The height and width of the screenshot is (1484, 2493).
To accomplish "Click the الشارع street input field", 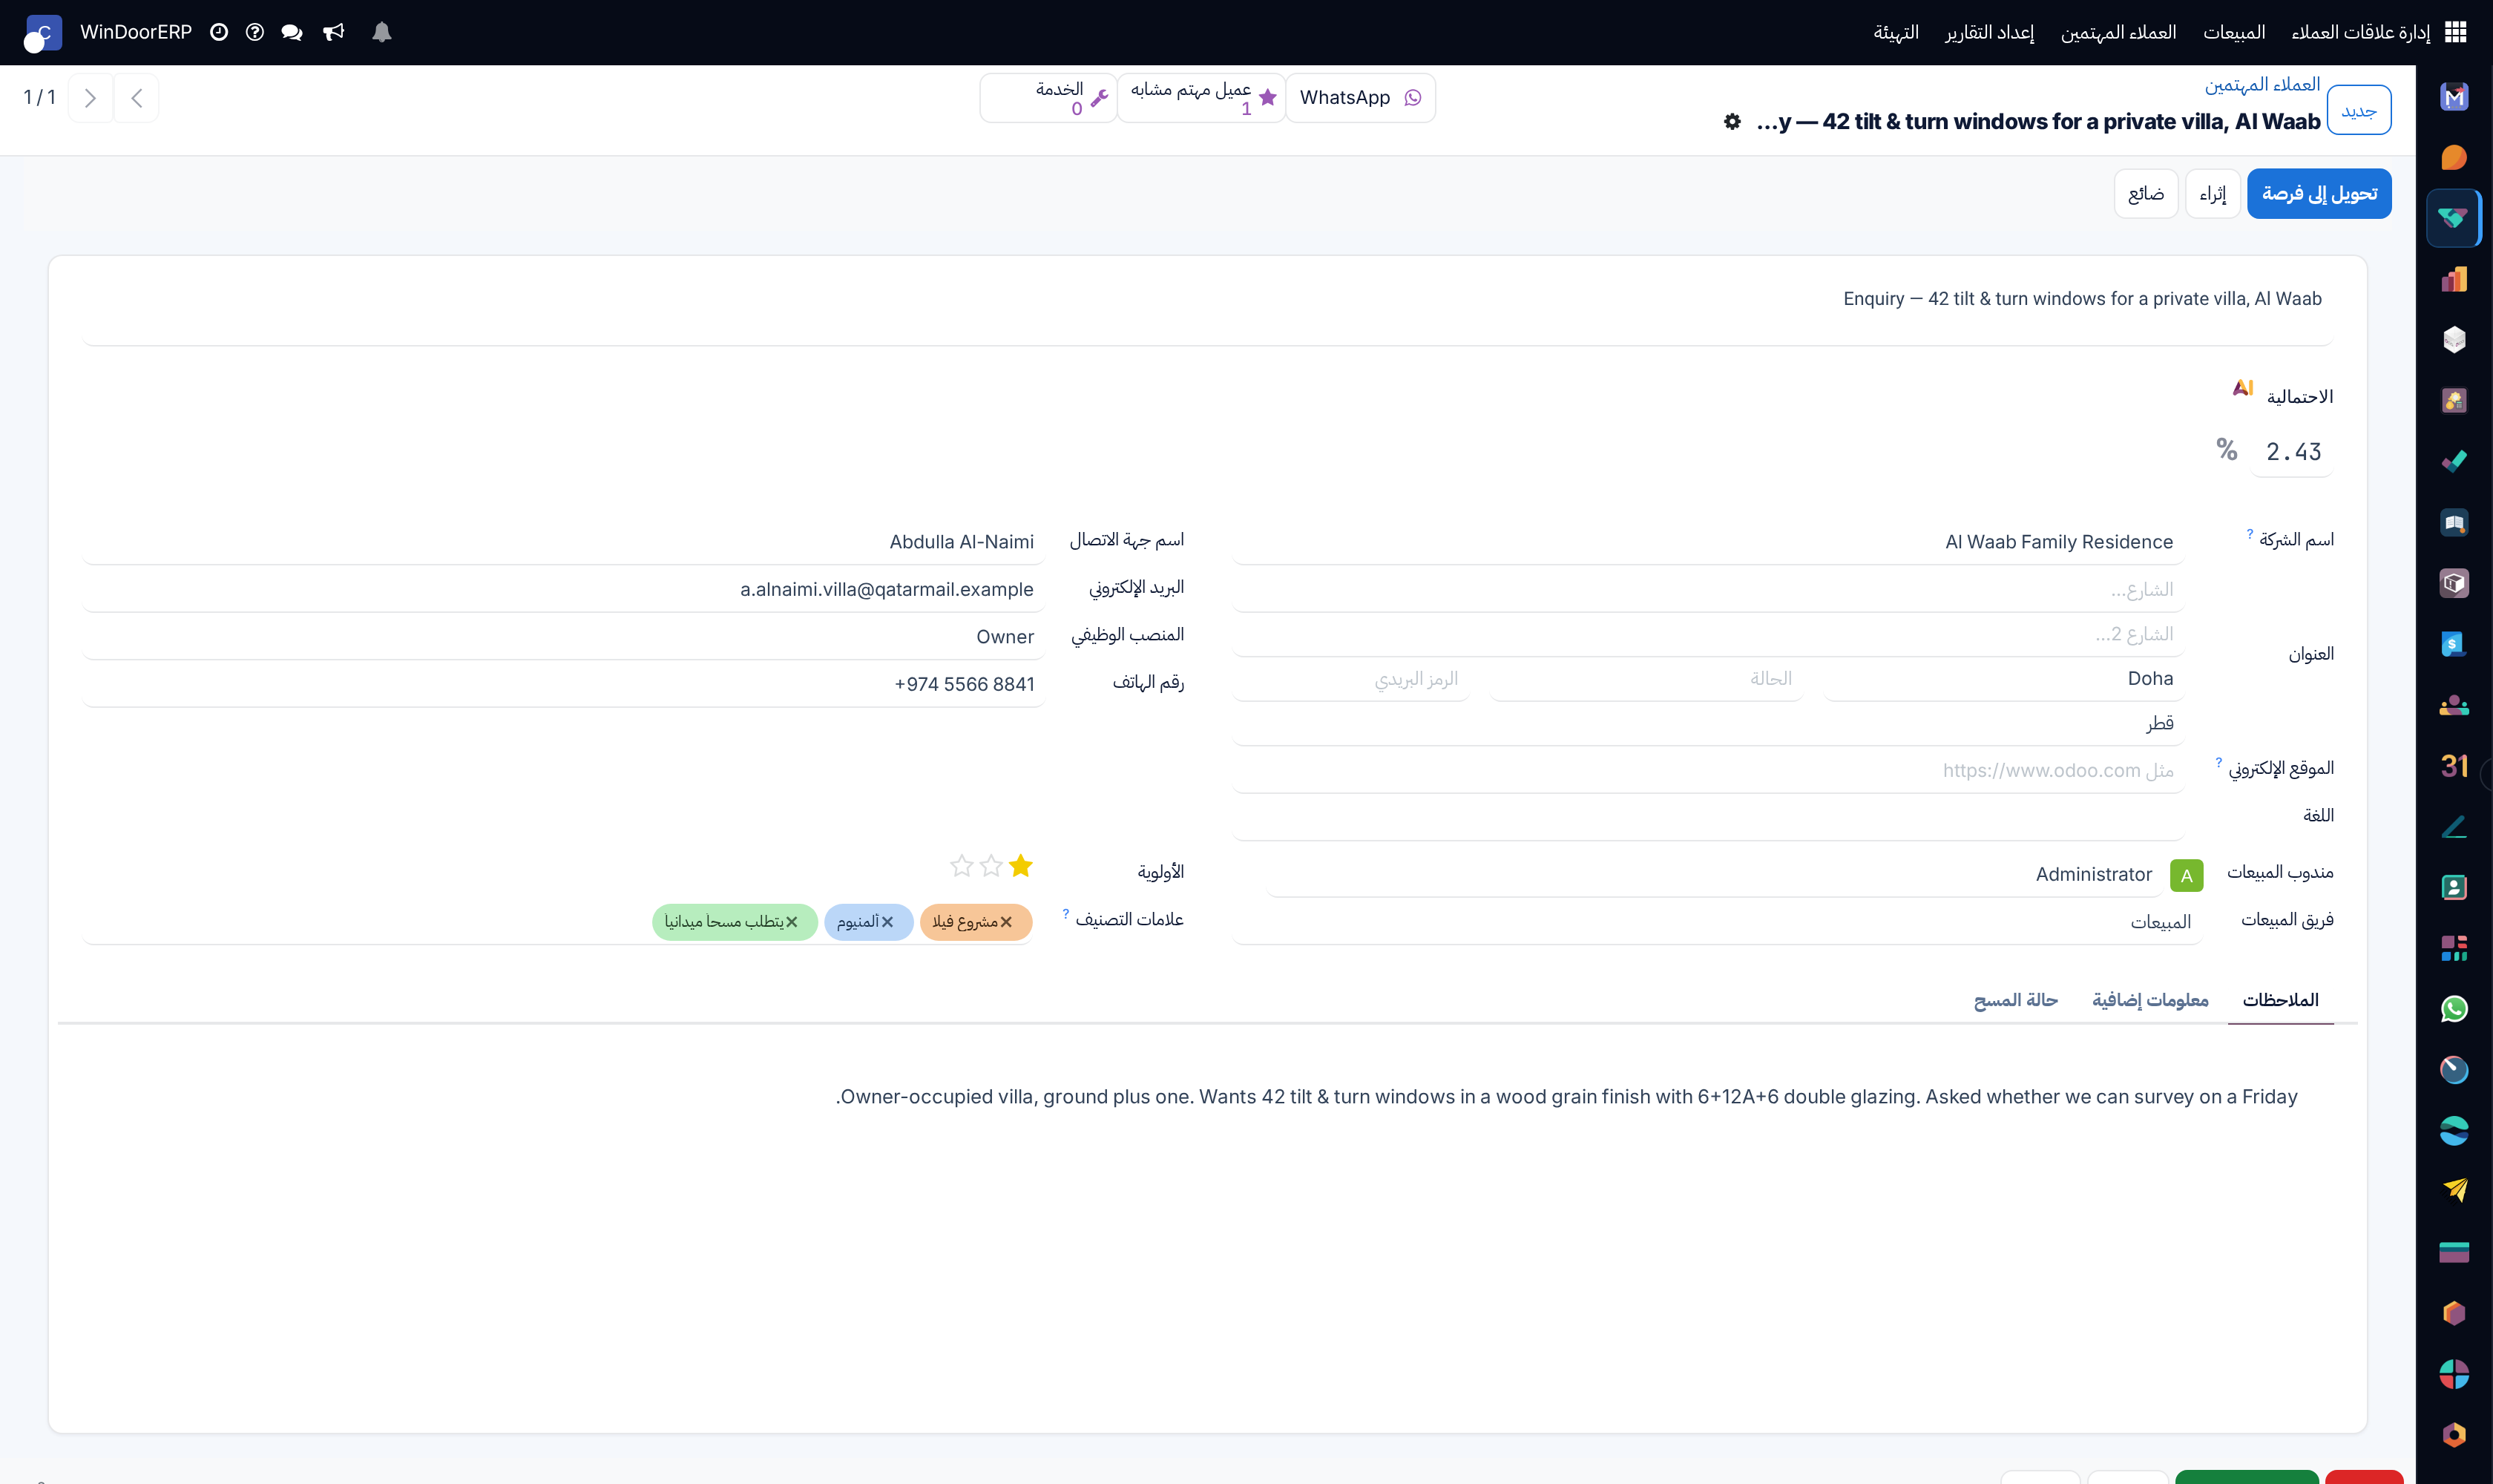I will tap(1708, 590).
